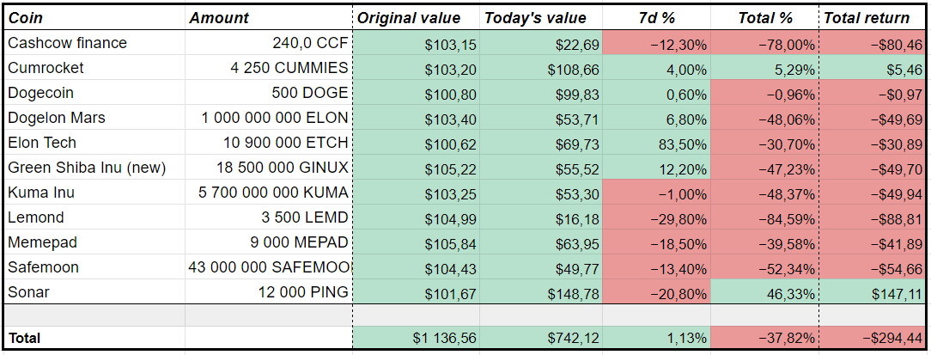This screenshot has height=355, width=931.
Task: Click the Original value header cell
Action: [x=417, y=18]
